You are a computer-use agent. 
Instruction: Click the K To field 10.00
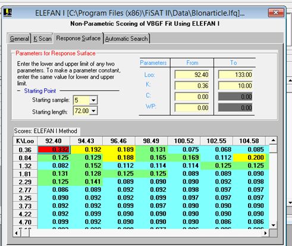point(236,86)
